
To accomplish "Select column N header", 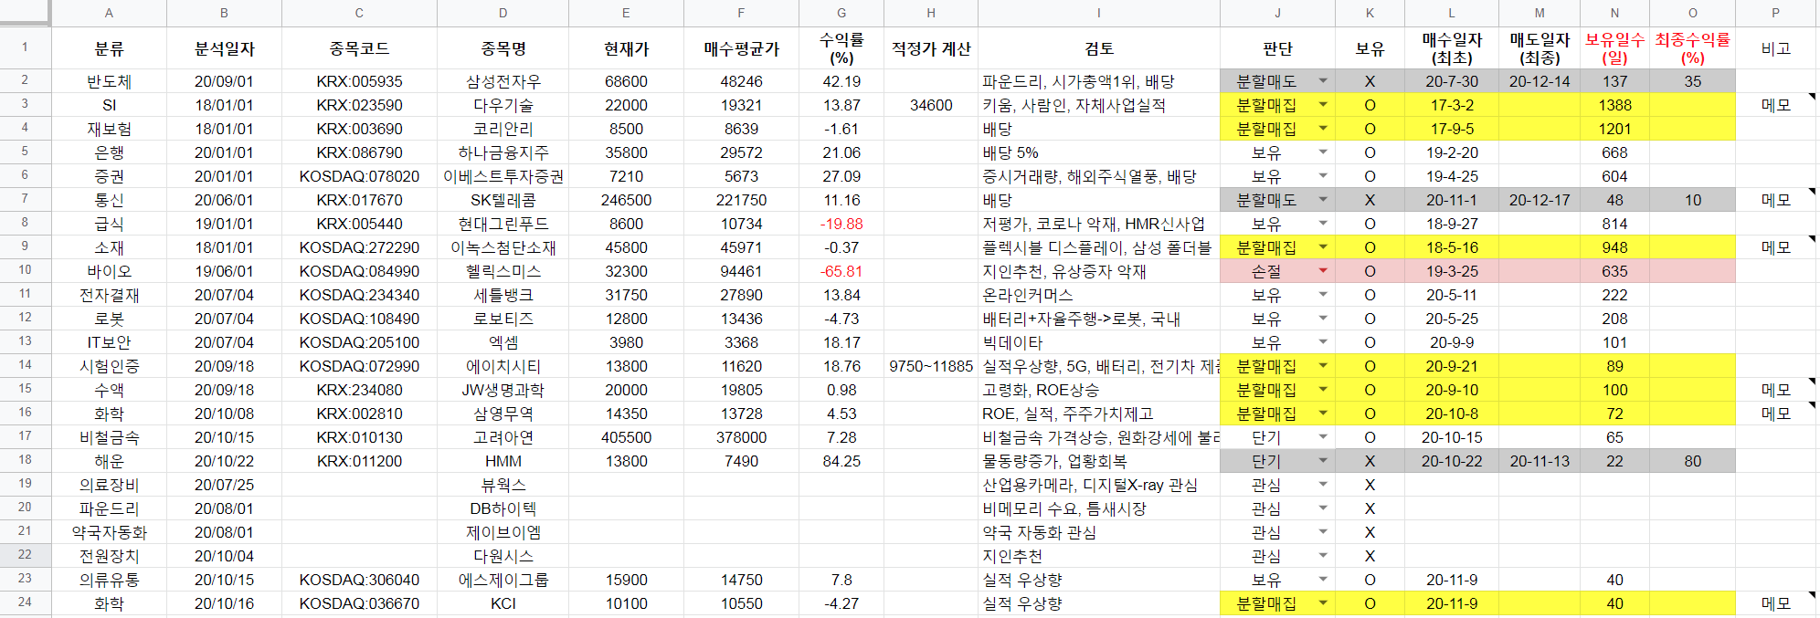I will click(1614, 13).
